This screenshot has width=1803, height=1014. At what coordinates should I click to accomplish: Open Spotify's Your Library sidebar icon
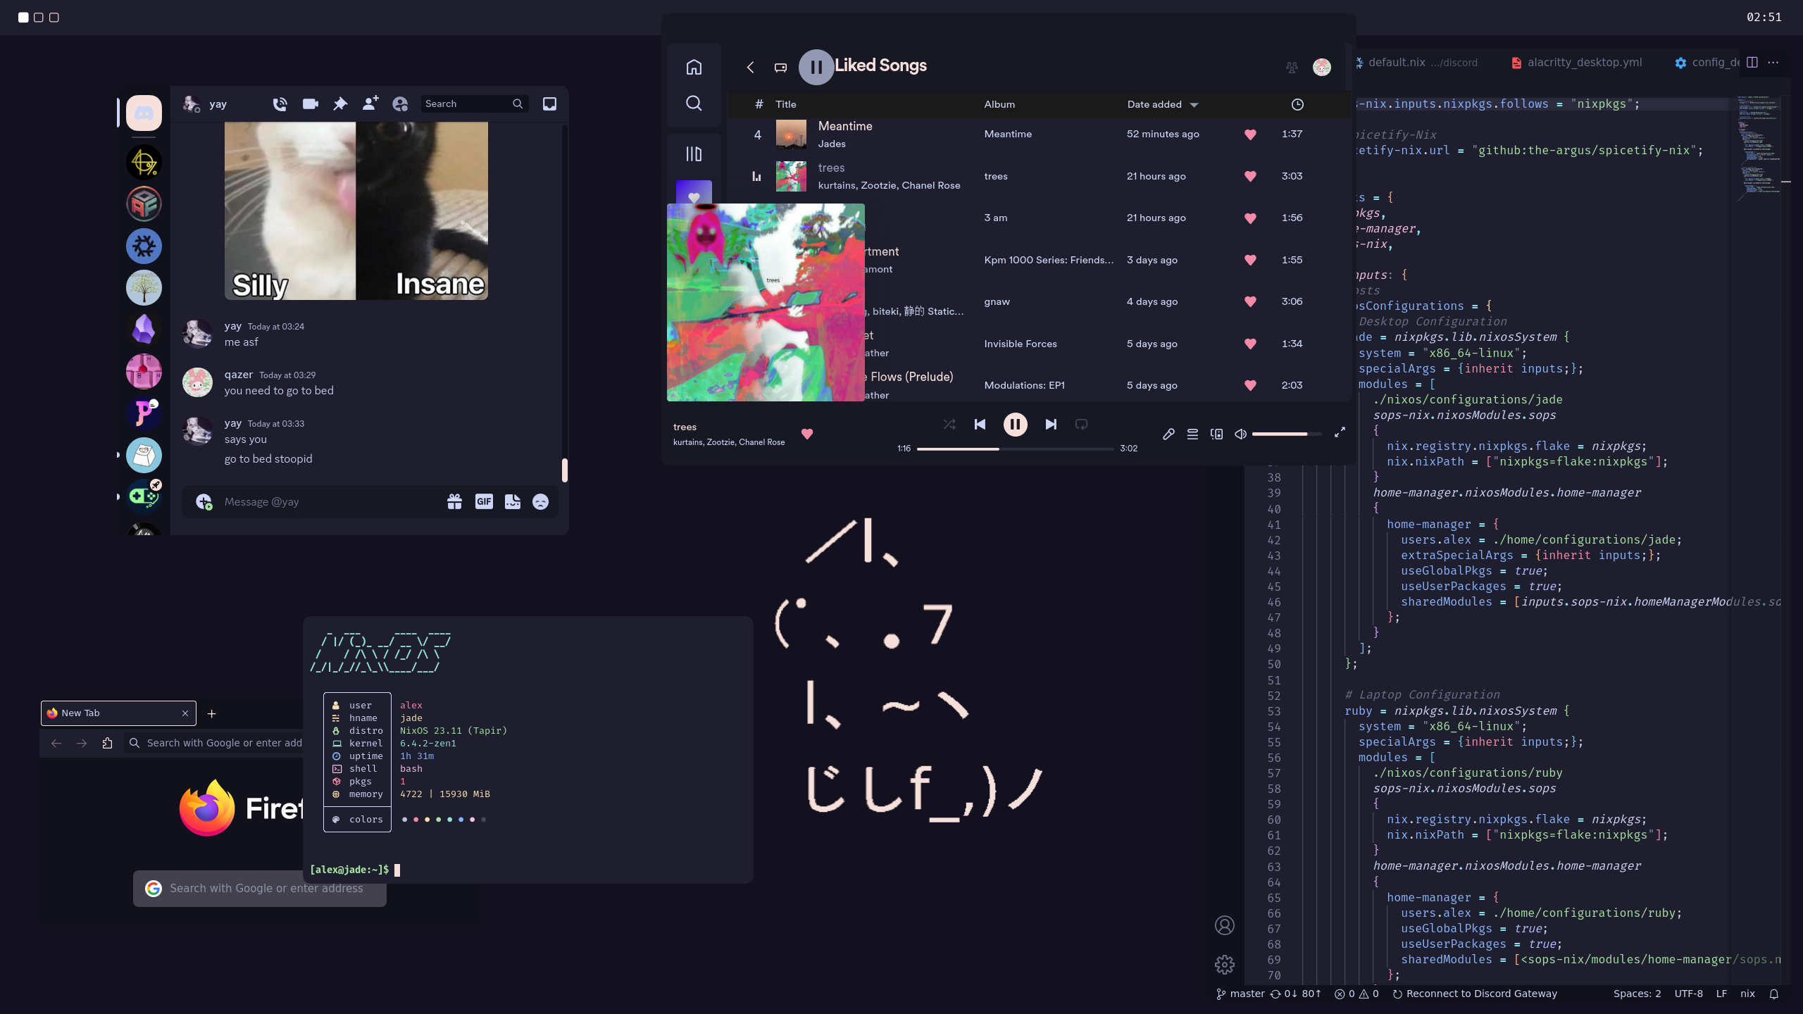click(x=694, y=154)
